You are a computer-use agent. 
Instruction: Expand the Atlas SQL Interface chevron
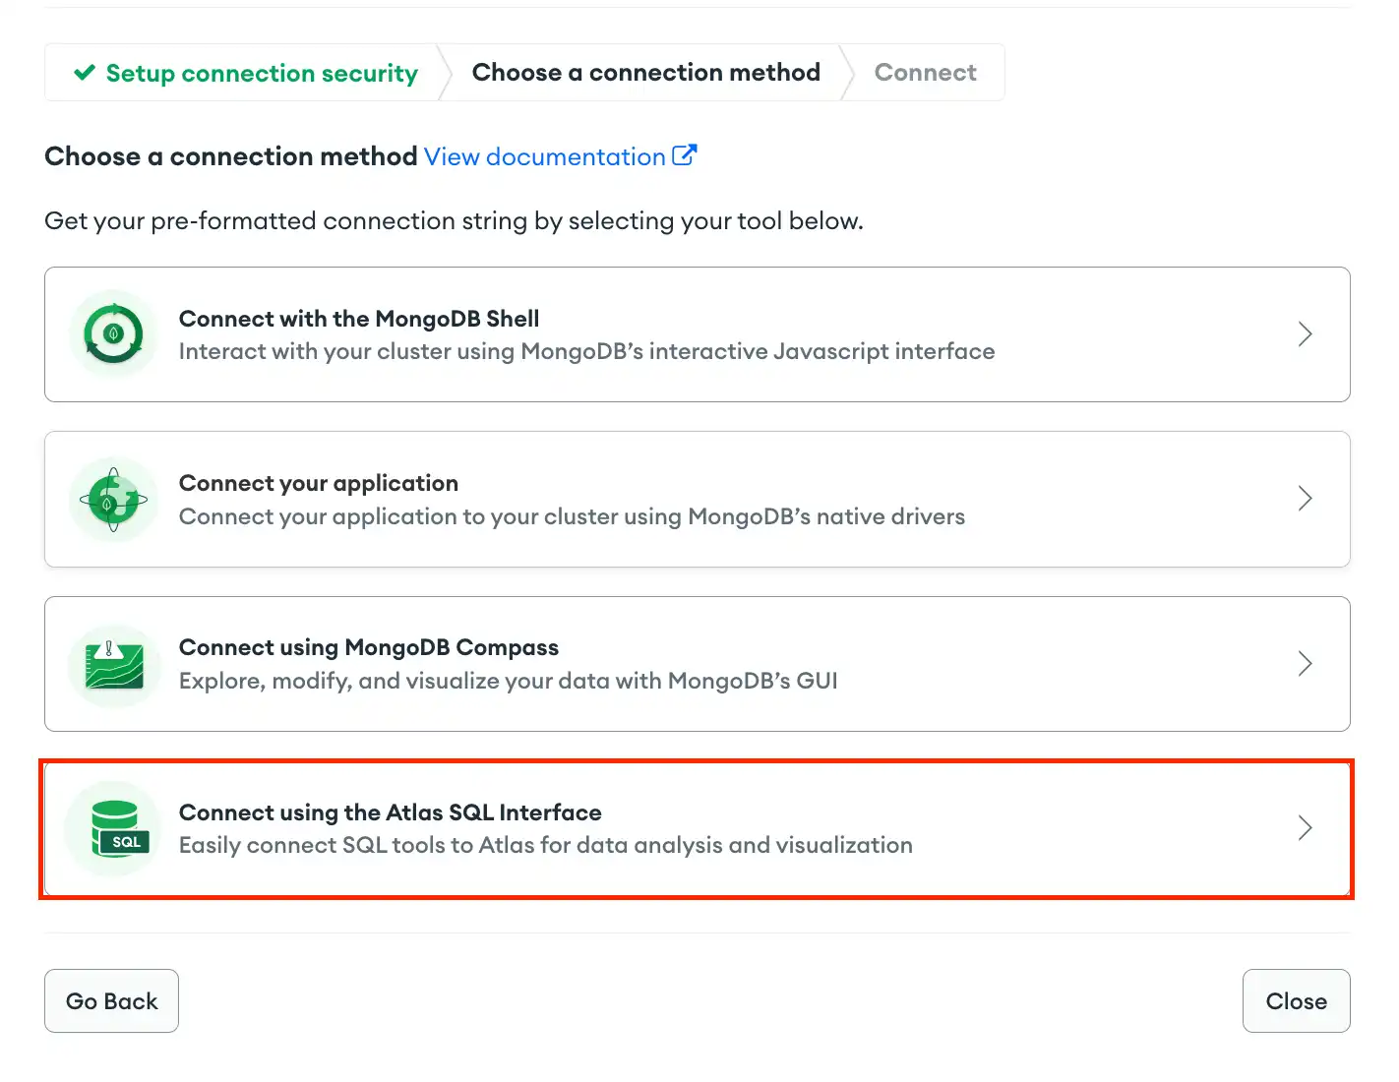coord(1307,828)
